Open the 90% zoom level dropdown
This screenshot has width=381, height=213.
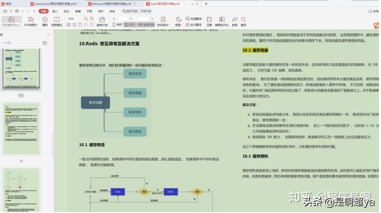click(x=74, y=18)
